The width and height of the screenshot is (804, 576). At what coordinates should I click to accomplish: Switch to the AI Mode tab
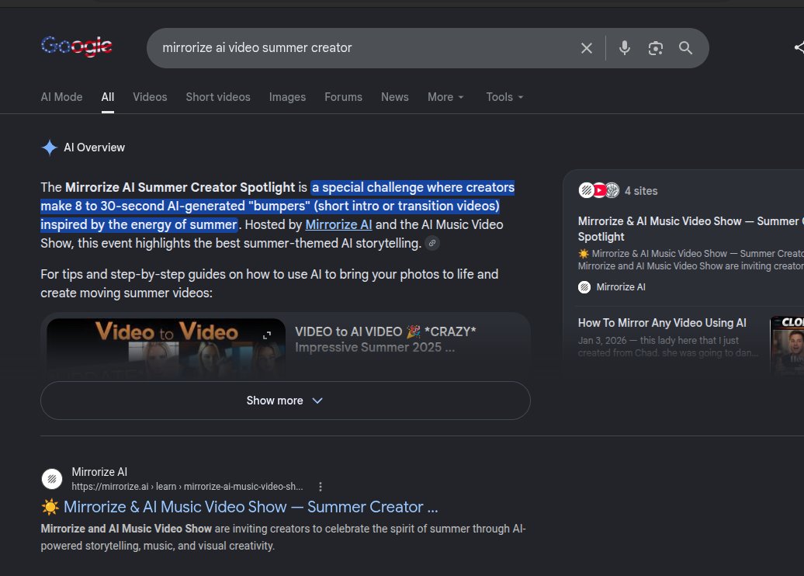point(61,97)
